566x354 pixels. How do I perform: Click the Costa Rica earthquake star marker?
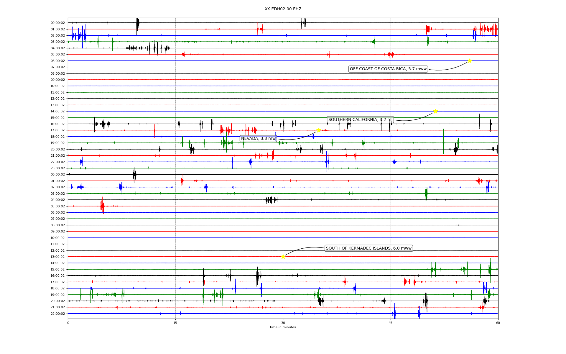pos(470,61)
